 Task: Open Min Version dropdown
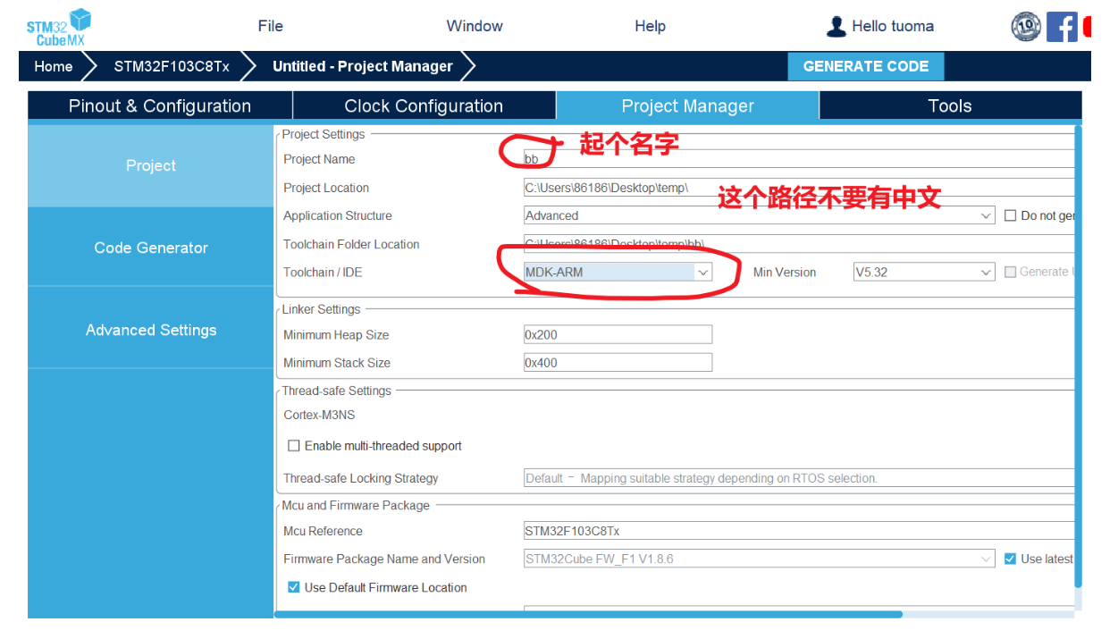coord(924,272)
